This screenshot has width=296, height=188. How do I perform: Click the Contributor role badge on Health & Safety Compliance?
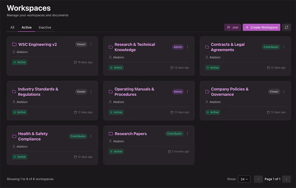78,136
